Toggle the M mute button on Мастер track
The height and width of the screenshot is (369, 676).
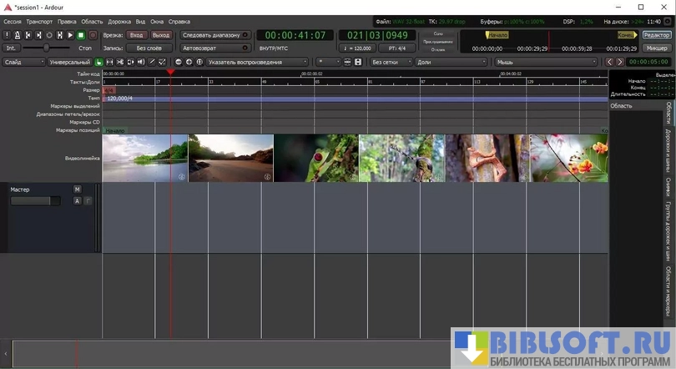click(77, 190)
